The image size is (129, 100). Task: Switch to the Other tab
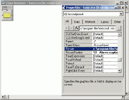click(x=117, y=22)
